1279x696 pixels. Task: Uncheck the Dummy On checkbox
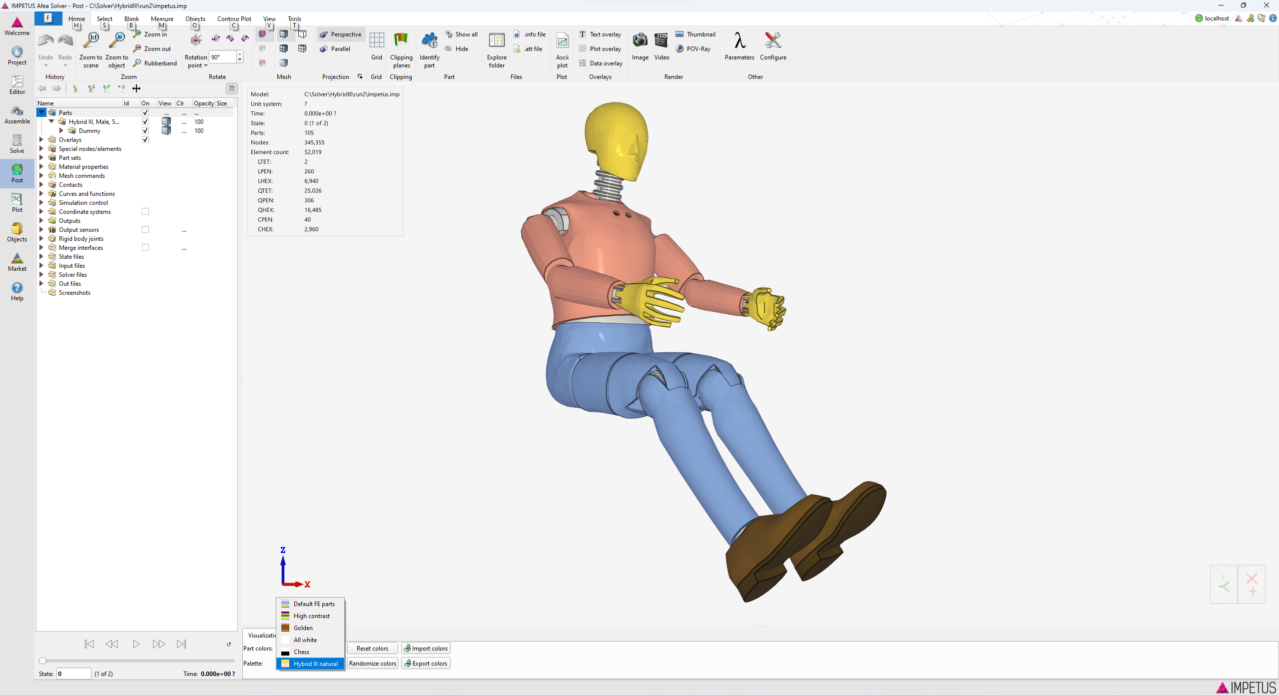(145, 131)
